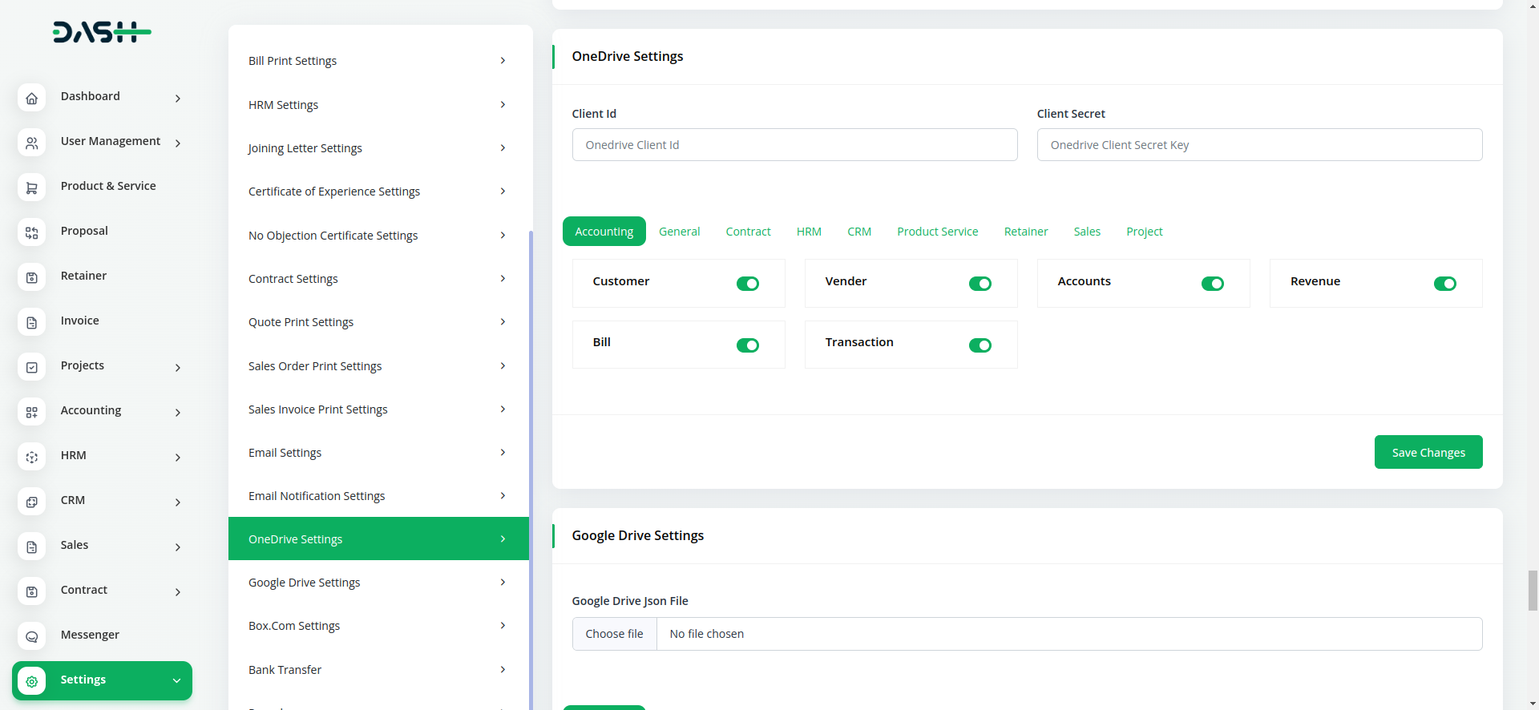Click the Save Changes button
The image size is (1539, 710).
(1428, 453)
